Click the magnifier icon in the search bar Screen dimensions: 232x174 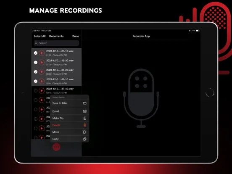click(x=36, y=43)
